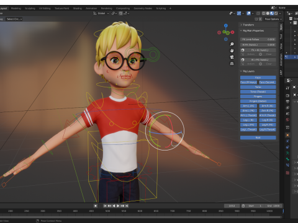The width and height of the screenshot is (298, 223).
Task: Toggle Face (Primary) layer button
Action: (x=248, y=82)
